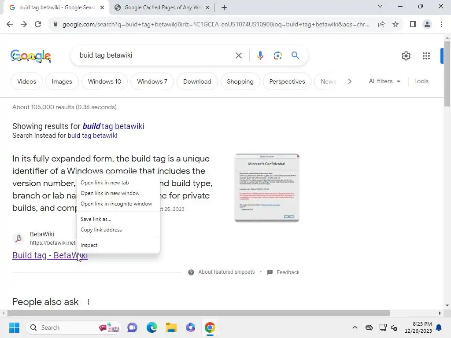Image resolution: width=451 pixels, height=338 pixels.
Task: Open Chrome profile avatar menu
Action: click(x=427, y=25)
